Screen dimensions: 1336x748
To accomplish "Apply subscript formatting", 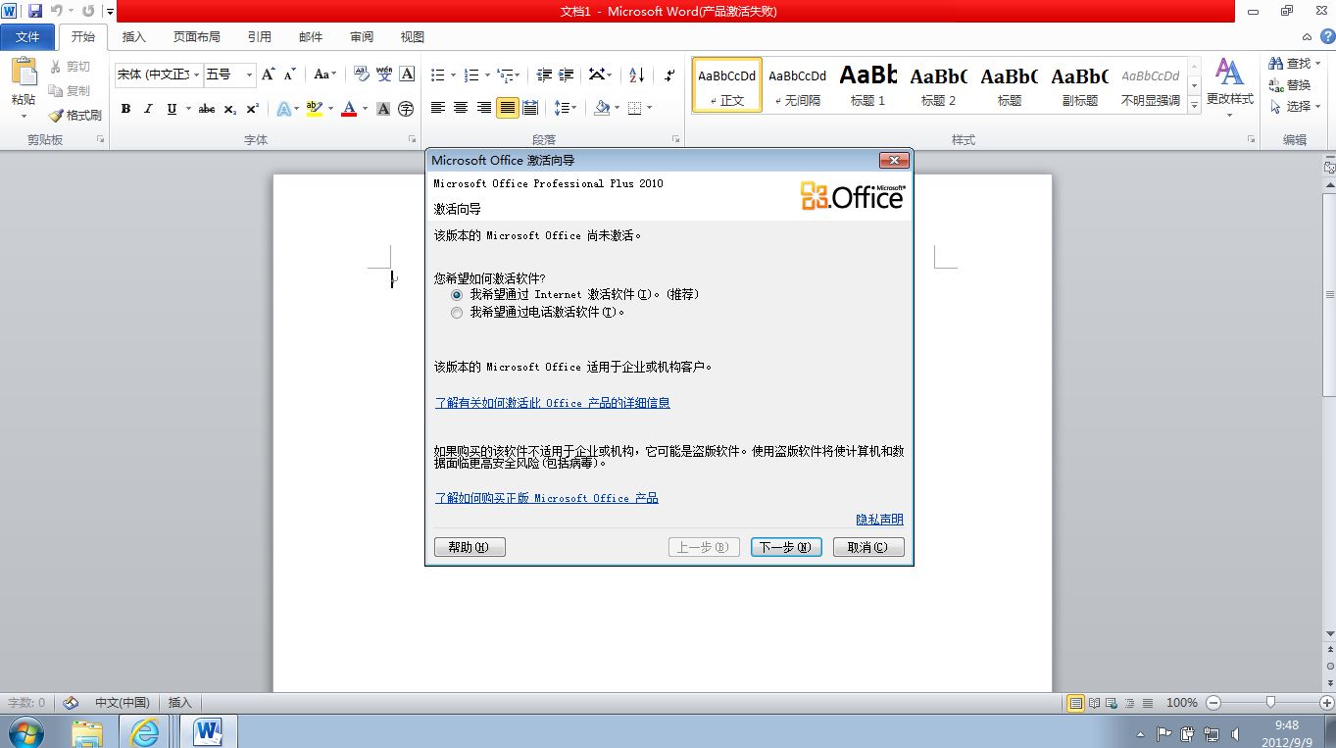I will click(x=229, y=109).
